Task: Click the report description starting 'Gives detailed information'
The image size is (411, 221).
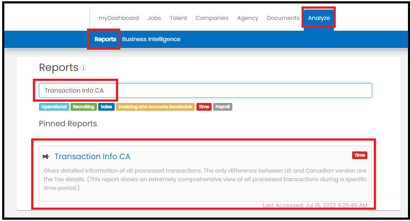Action: click(x=205, y=179)
